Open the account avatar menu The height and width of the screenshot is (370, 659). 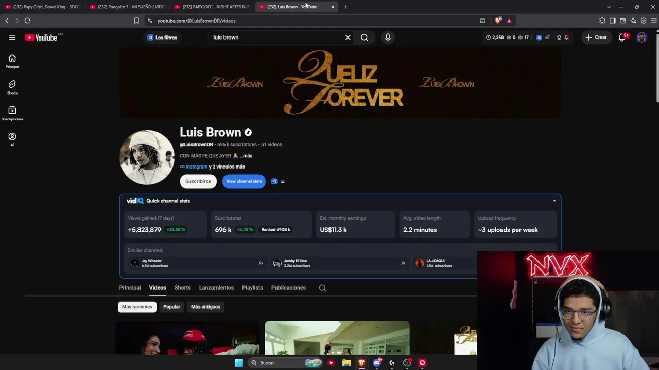point(641,38)
